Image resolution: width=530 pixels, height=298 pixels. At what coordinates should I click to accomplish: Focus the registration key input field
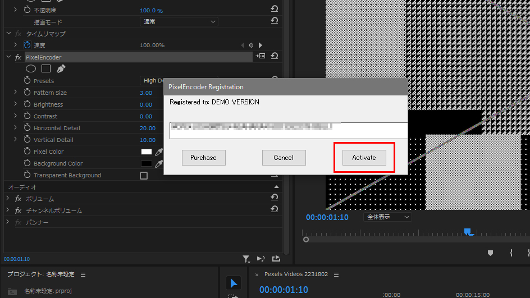[289, 130]
